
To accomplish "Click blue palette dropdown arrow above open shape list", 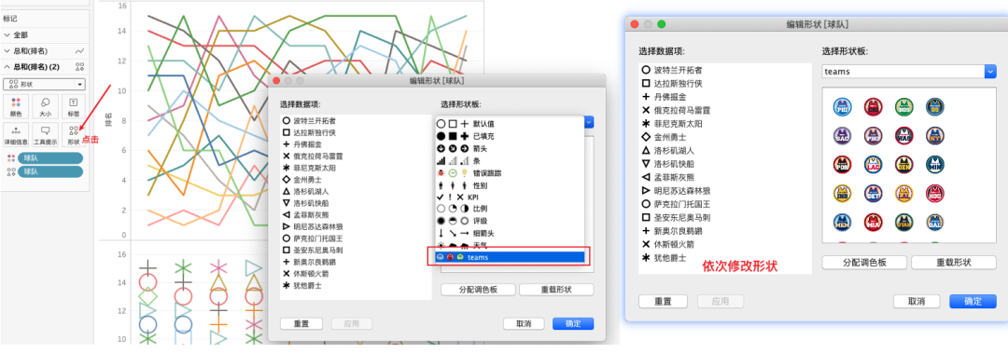I will click(589, 122).
